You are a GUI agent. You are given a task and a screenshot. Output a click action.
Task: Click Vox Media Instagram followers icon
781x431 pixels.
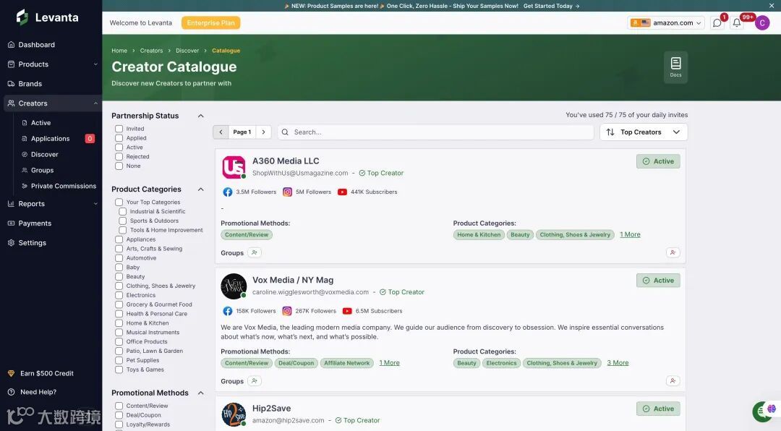coord(287,311)
